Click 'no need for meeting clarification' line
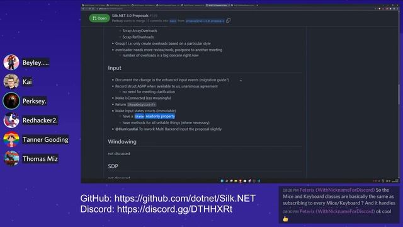Viewport: 403px width, 227px height. [149, 92]
